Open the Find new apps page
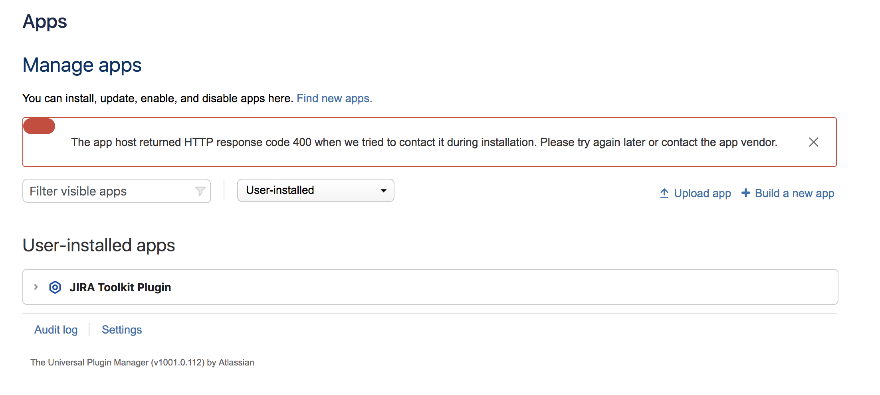 (334, 98)
